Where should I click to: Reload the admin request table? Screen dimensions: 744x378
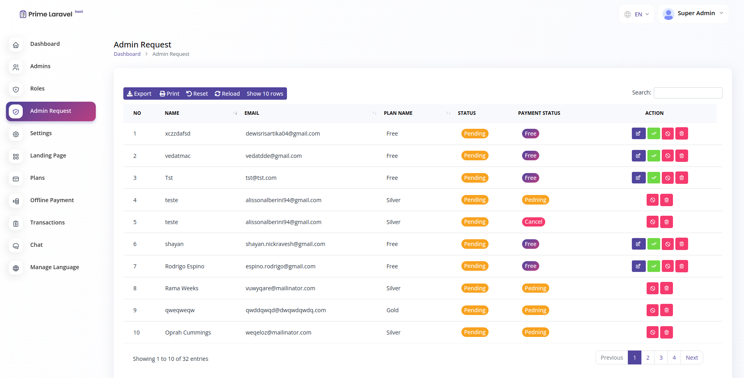click(x=227, y=93)
